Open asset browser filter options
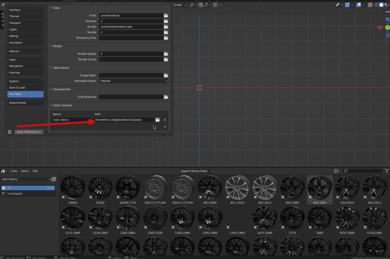Image resolution: width=390 pixels, height=259 pixels. click(x=387, y=171)
